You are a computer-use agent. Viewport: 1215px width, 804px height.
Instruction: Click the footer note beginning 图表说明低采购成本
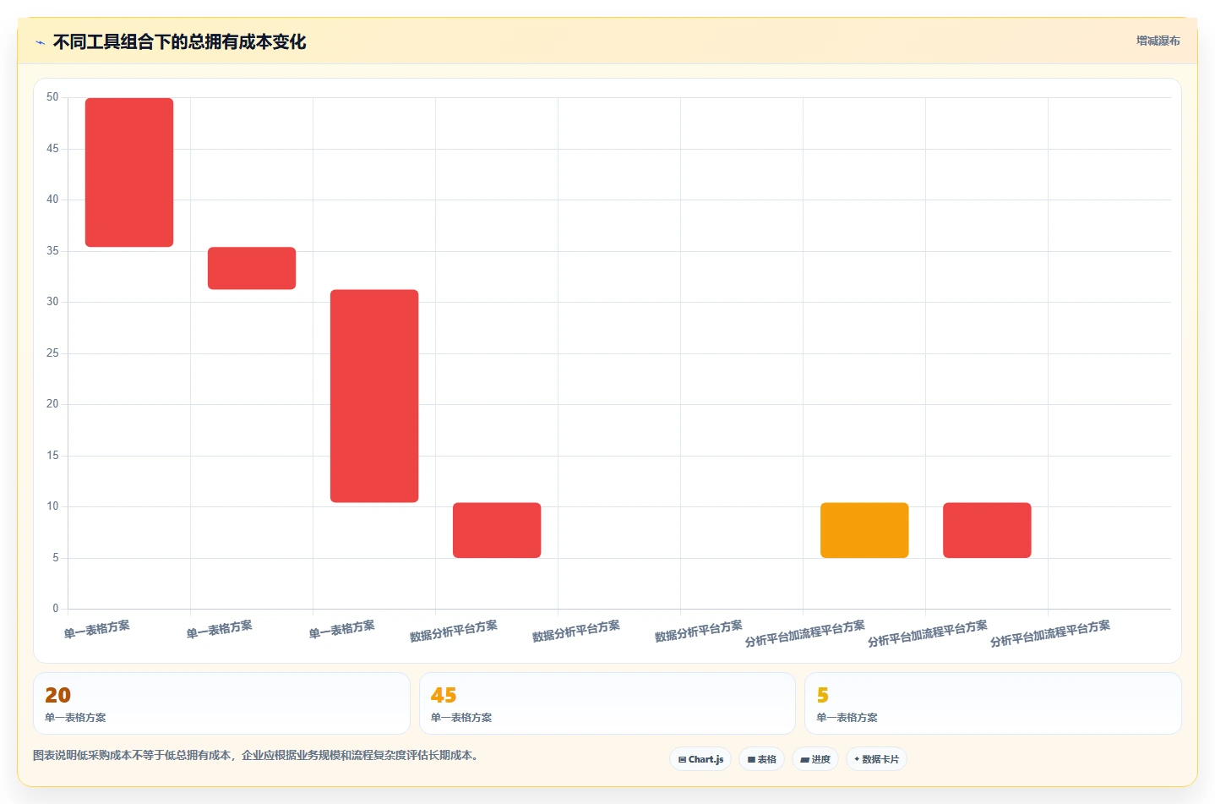tap(258, 756)
